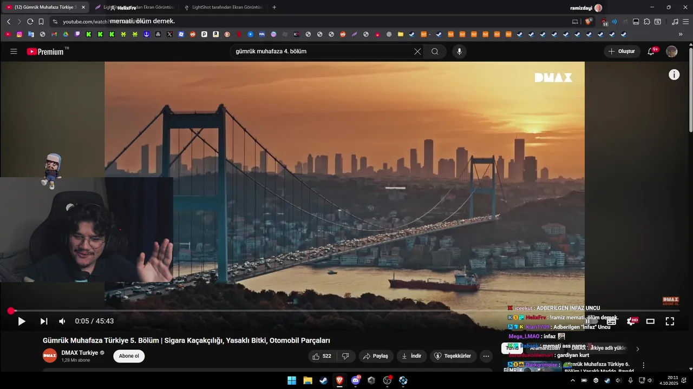Open Discord from the taskbar
The width and height of the screenshot is (693, 389).
coord(356,380)
